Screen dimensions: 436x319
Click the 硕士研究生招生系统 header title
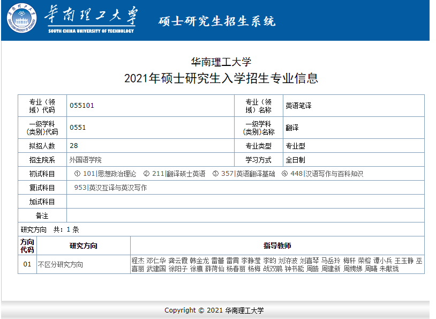(217, 21)
